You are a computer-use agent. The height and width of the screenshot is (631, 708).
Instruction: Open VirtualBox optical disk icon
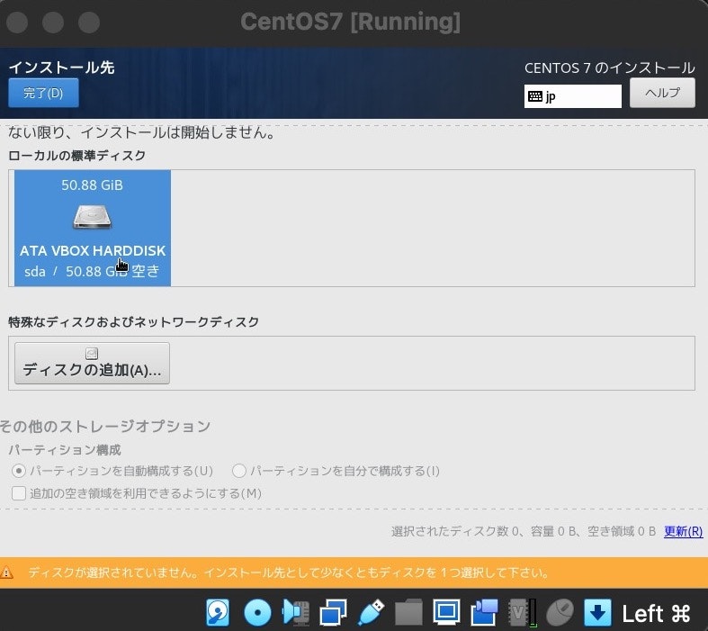tap(257, 613)
